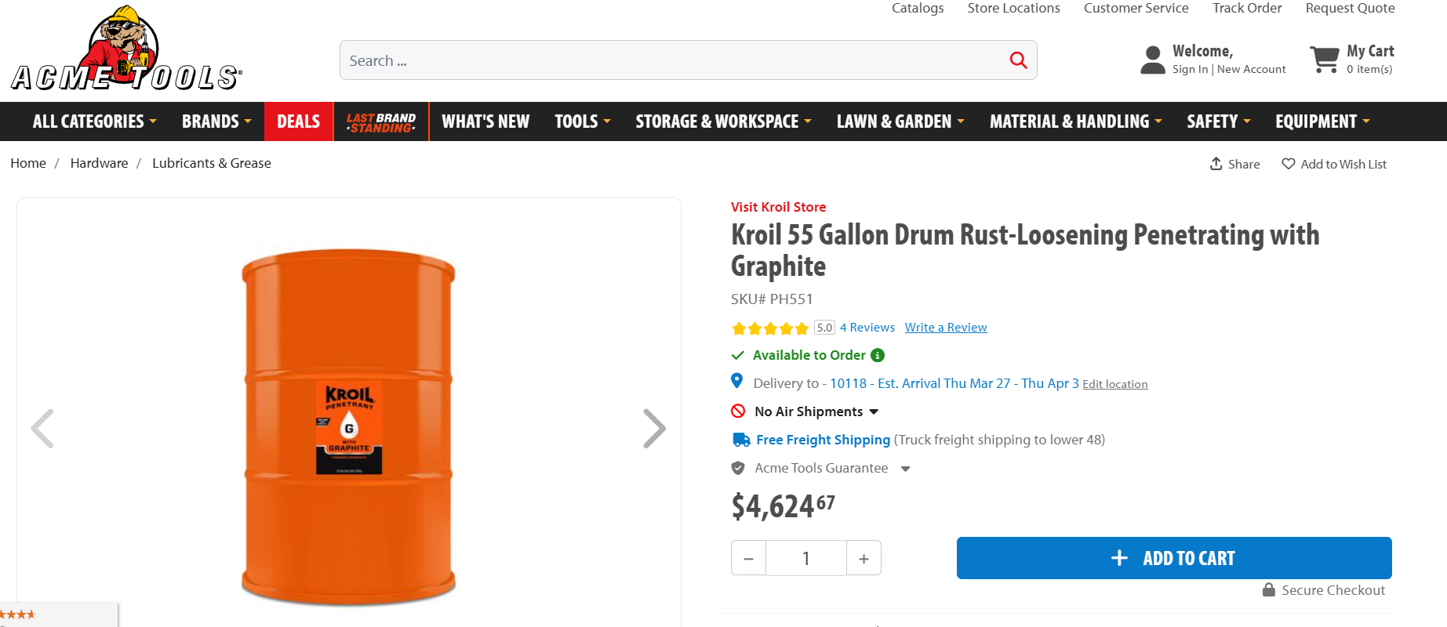The image size is (1447, 627).
Task: Decrease quantity with the minus button
Action: [x=748, y=558]
